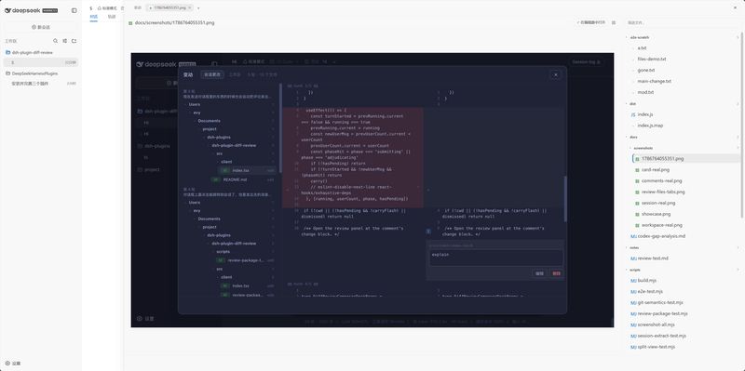Switch to the second chat panel tab

click(x=111, y=17)
